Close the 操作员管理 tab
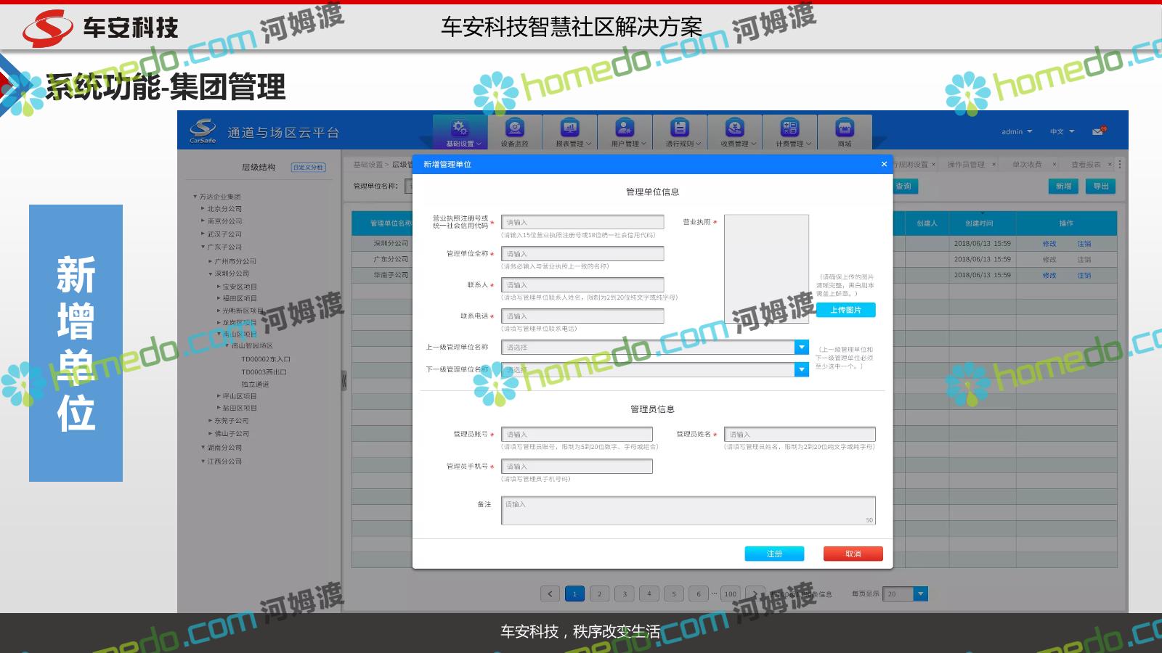The height and width of the screenshot is (653, 1162). (995, 165)
